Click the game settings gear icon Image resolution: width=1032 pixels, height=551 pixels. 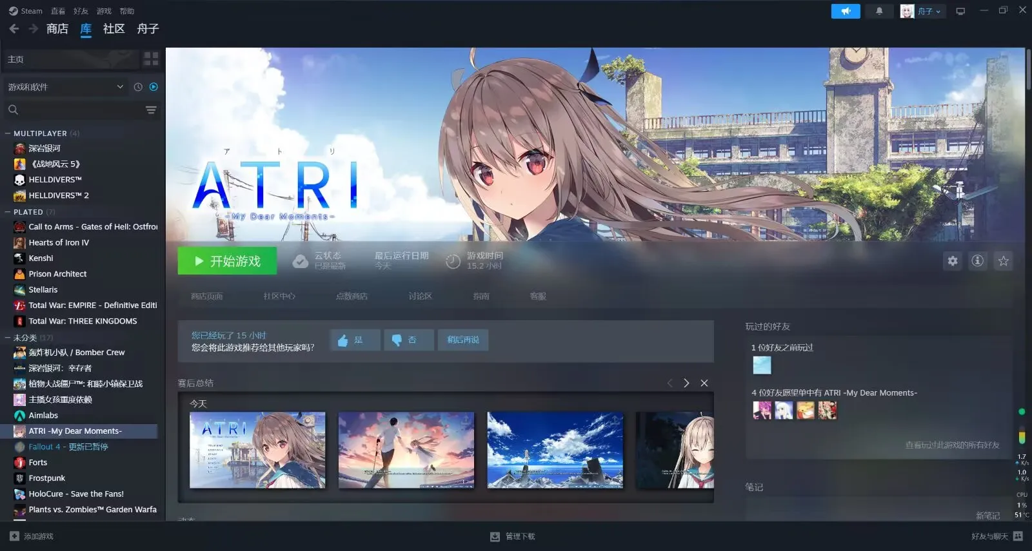(x=953, y=261)
